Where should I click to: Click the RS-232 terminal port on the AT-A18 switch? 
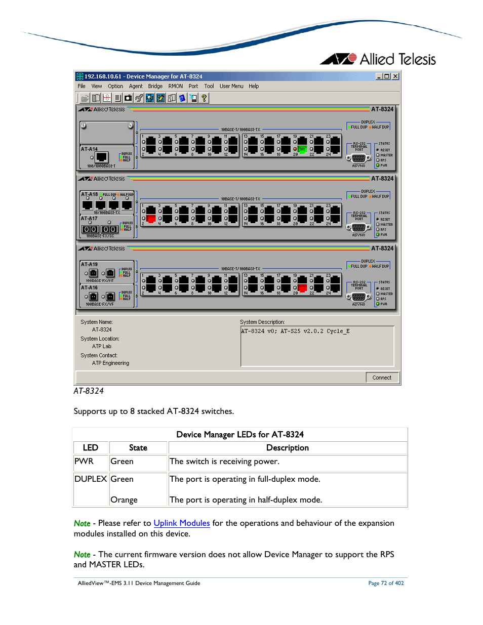358,227
